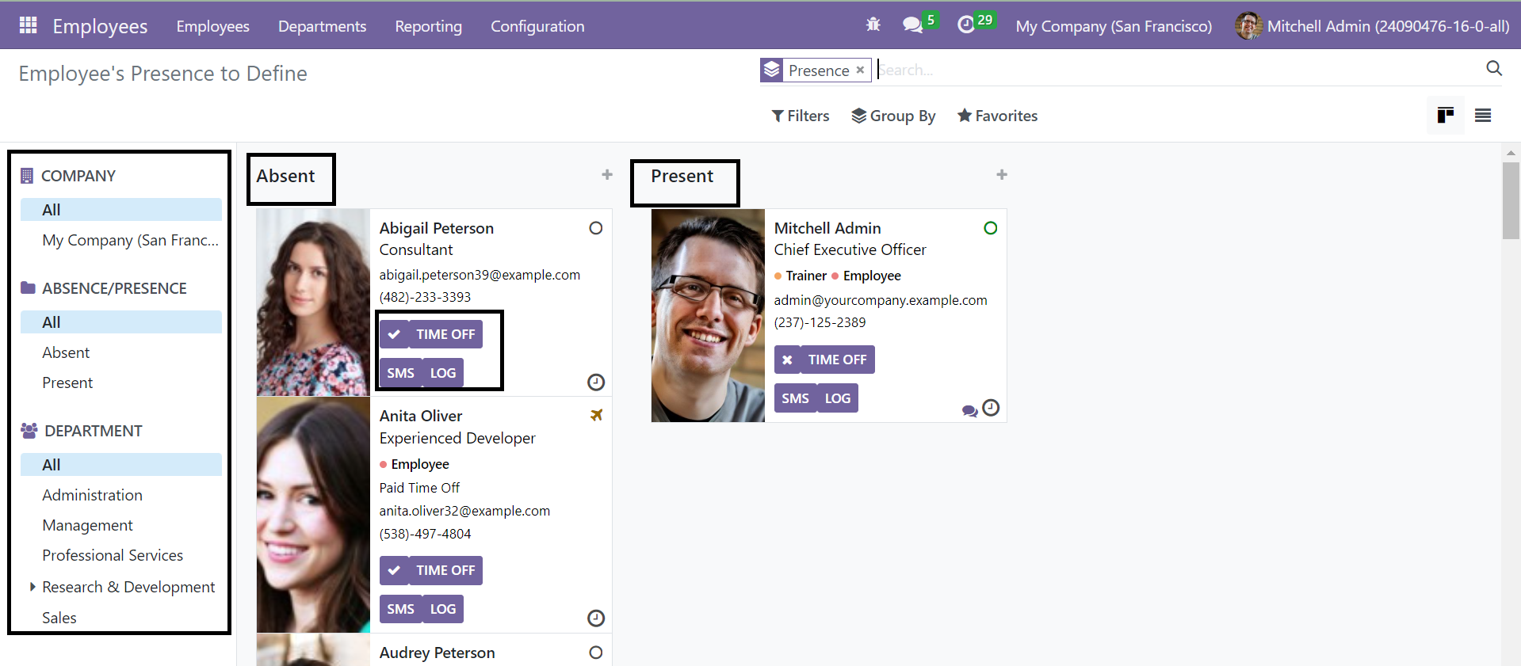Click checkmark TIME OFF button for Abigail Peterson
The width and height of the screenshot is (1521, 666).
point(431,334)
